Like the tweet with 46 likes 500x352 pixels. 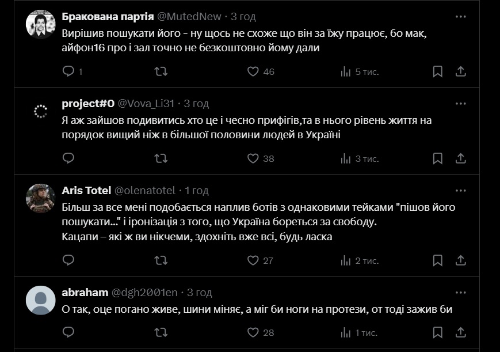(253, 71)
